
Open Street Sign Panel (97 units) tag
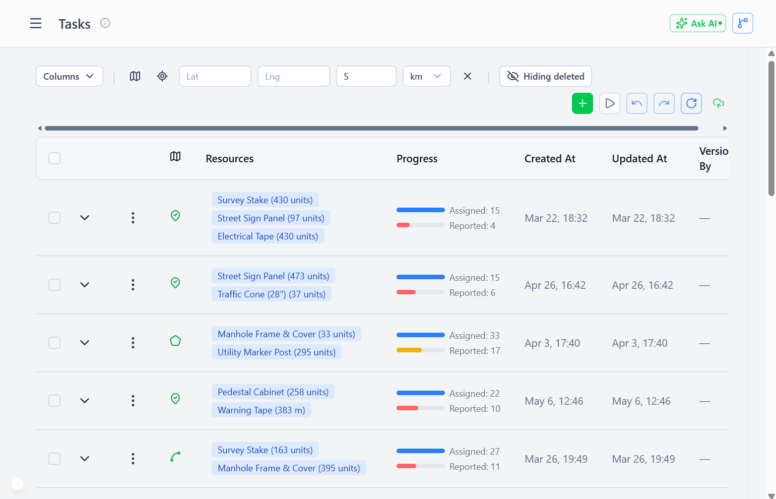[271, 218]
